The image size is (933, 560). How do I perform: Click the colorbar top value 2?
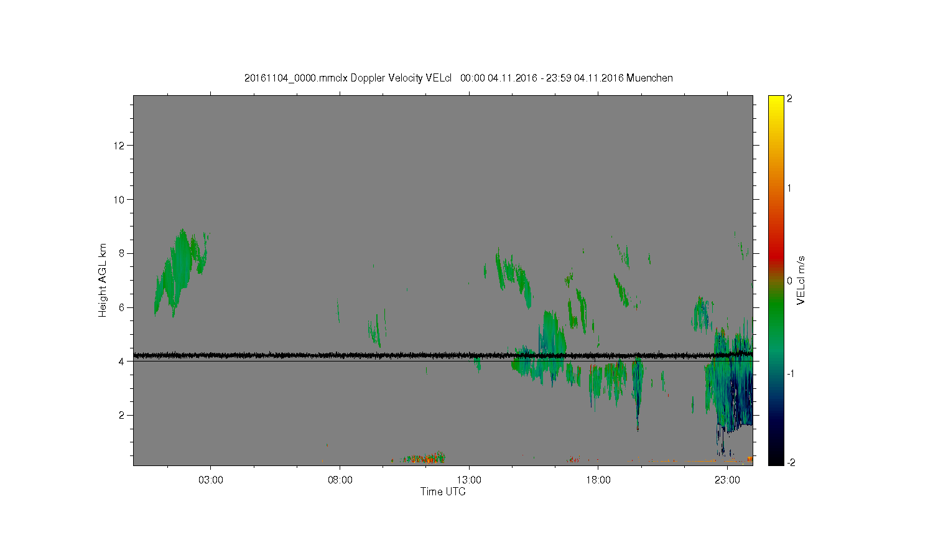point(789,99)
